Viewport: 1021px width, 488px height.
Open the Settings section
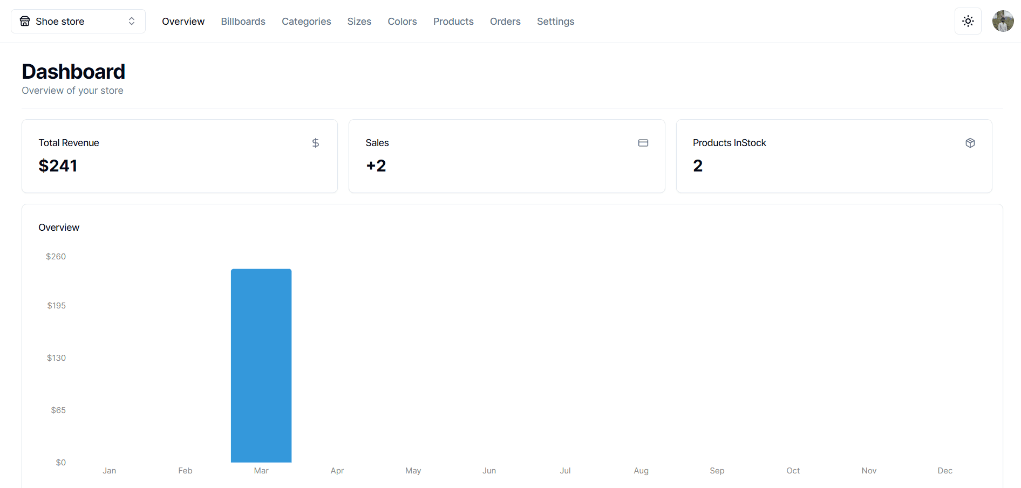(x=555, y=21)
